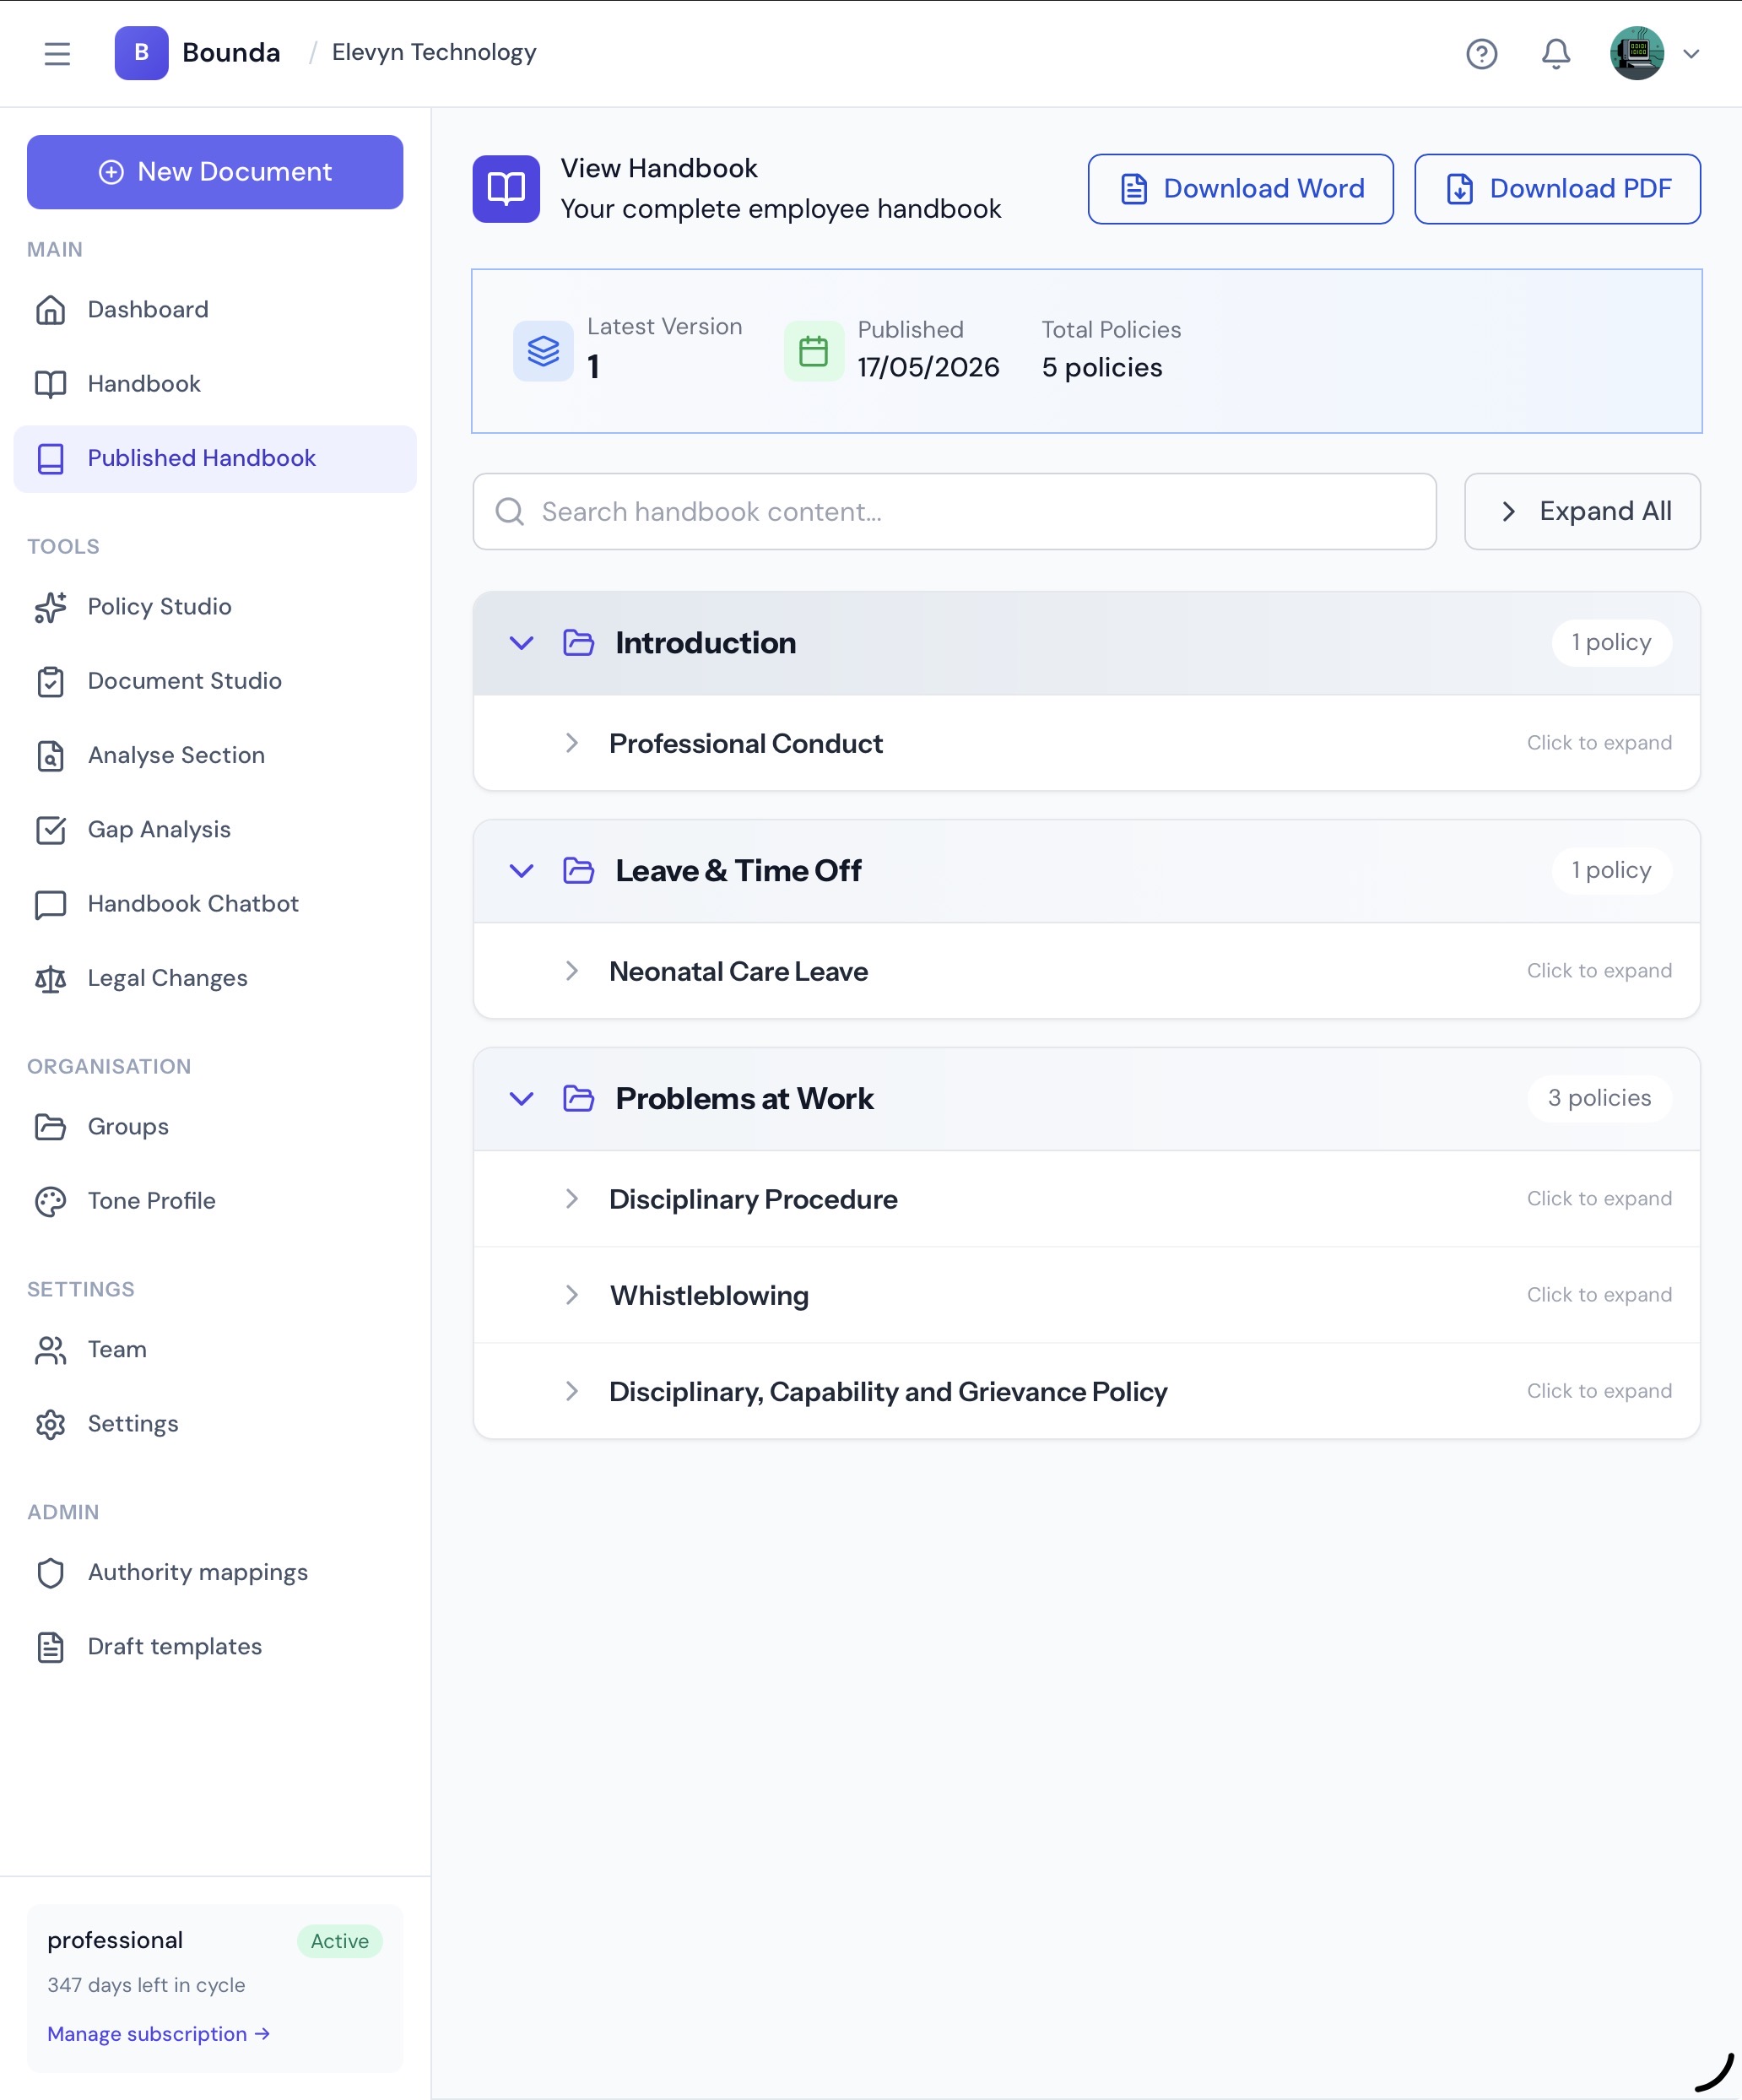The height and width of the screenshot is (2100, 1742).
Task: Click Elevyn Technology breadcrumb
Action: coord(434,53)
